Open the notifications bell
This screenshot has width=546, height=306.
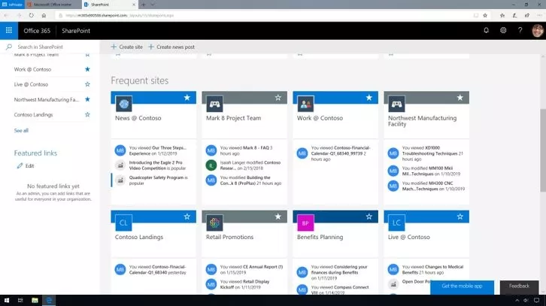click(x=486, y=31)
